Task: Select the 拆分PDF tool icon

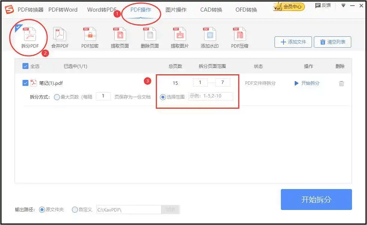Action: (x=29, y=36)
